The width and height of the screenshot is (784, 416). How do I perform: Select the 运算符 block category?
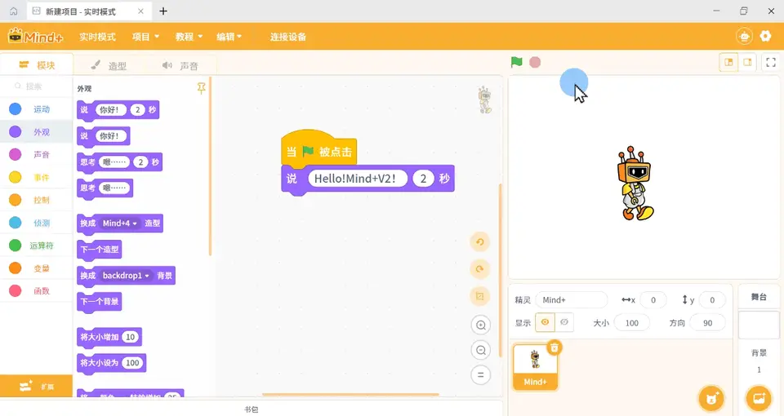coord(36,246)
